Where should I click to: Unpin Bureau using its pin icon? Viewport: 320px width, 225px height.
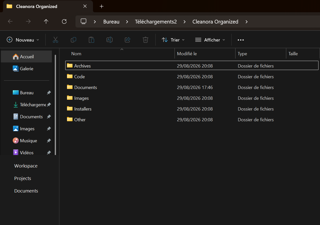(x=49, y=93)
